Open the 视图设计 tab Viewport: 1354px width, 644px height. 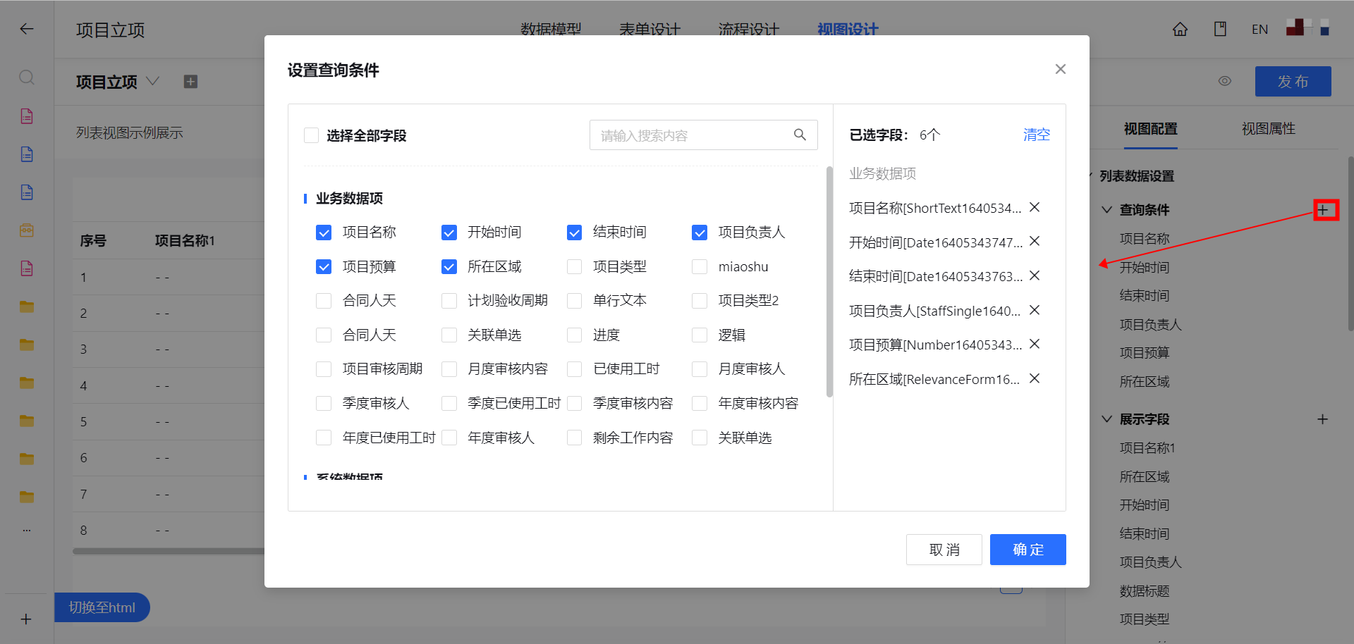(848, 30)
